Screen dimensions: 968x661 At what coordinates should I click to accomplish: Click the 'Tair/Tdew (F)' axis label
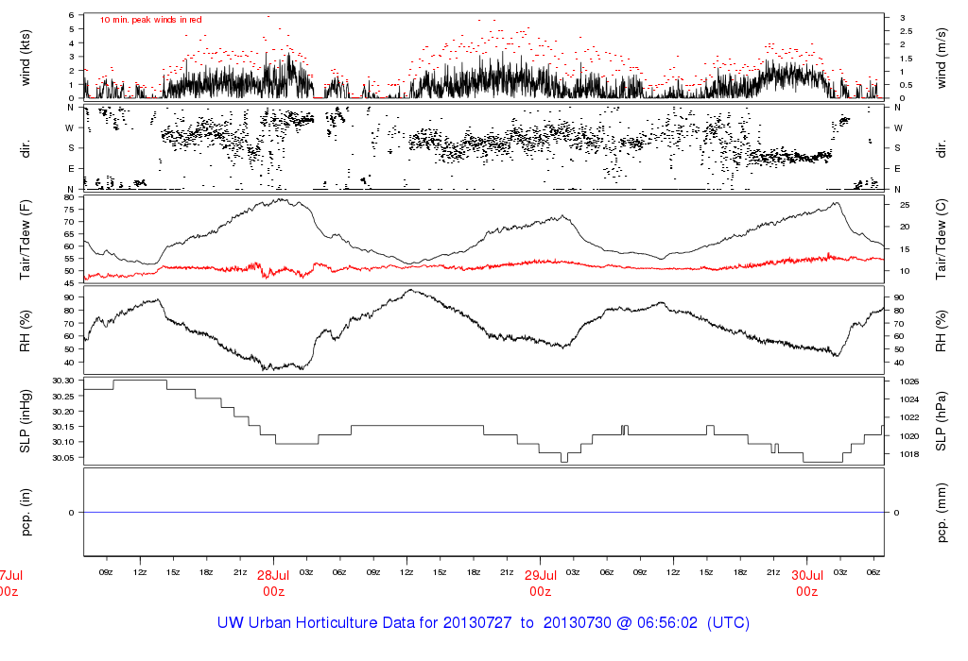pos(26,239)
